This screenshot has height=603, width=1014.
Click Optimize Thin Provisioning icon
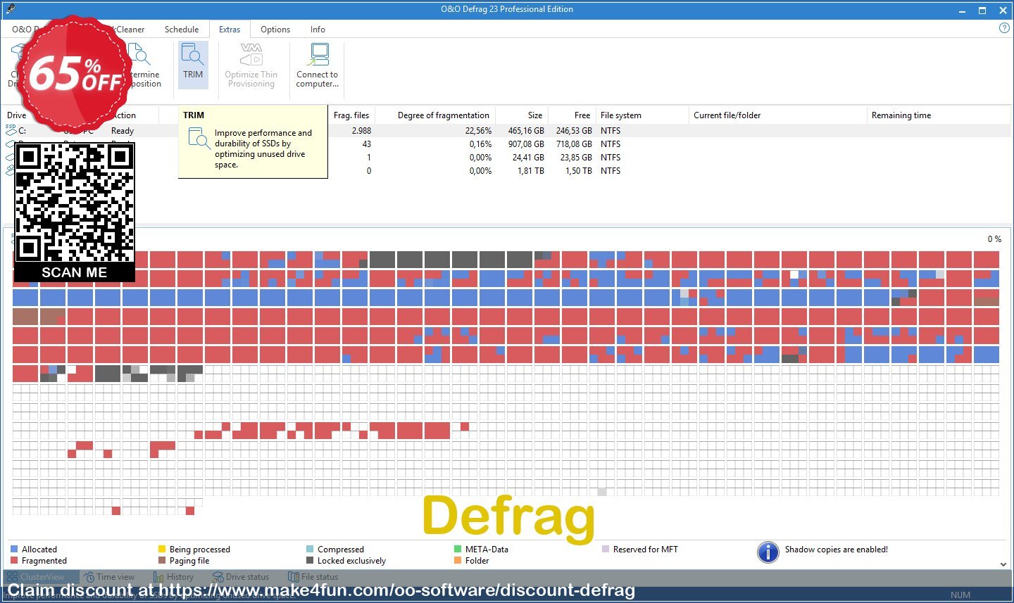[x=251, y=53]
